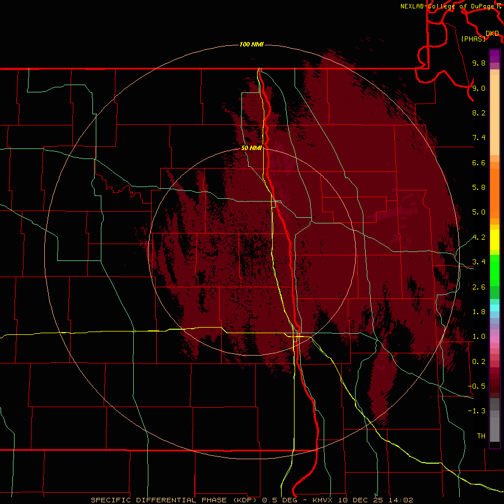Click the 1.0 value on the scale
Screen dimensions: 504x504
pyautogui.click(x=479, y=337)
